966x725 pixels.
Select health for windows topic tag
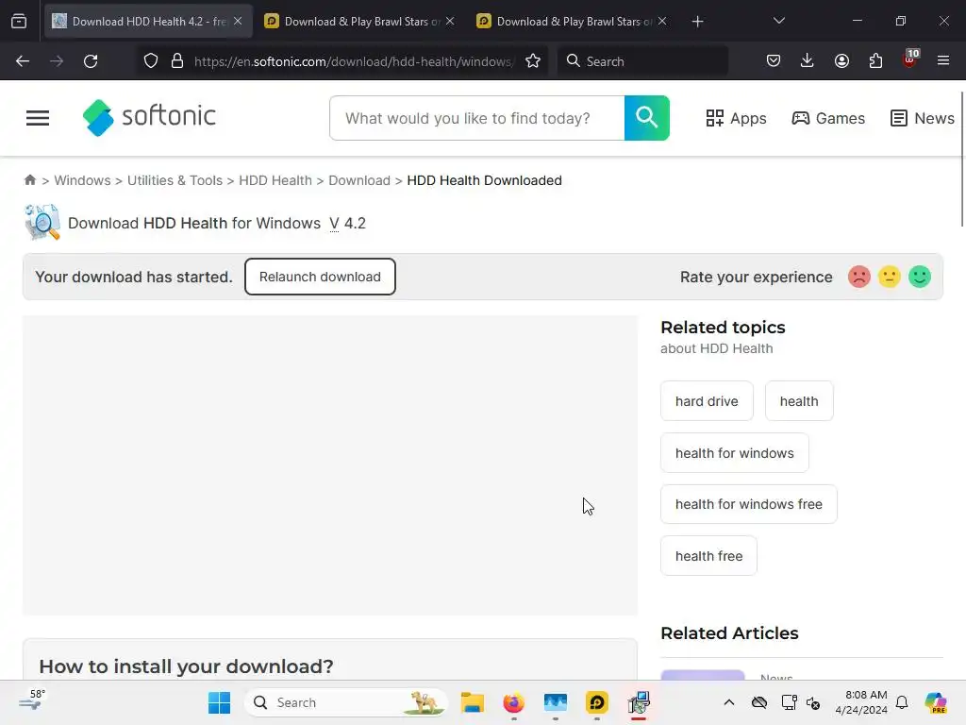(734, 453)
